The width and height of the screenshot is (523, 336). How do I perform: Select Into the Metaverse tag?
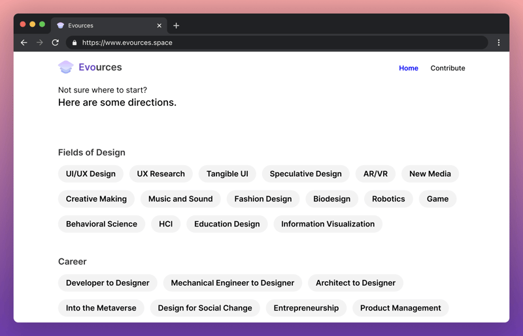click(x=101, y=308)
